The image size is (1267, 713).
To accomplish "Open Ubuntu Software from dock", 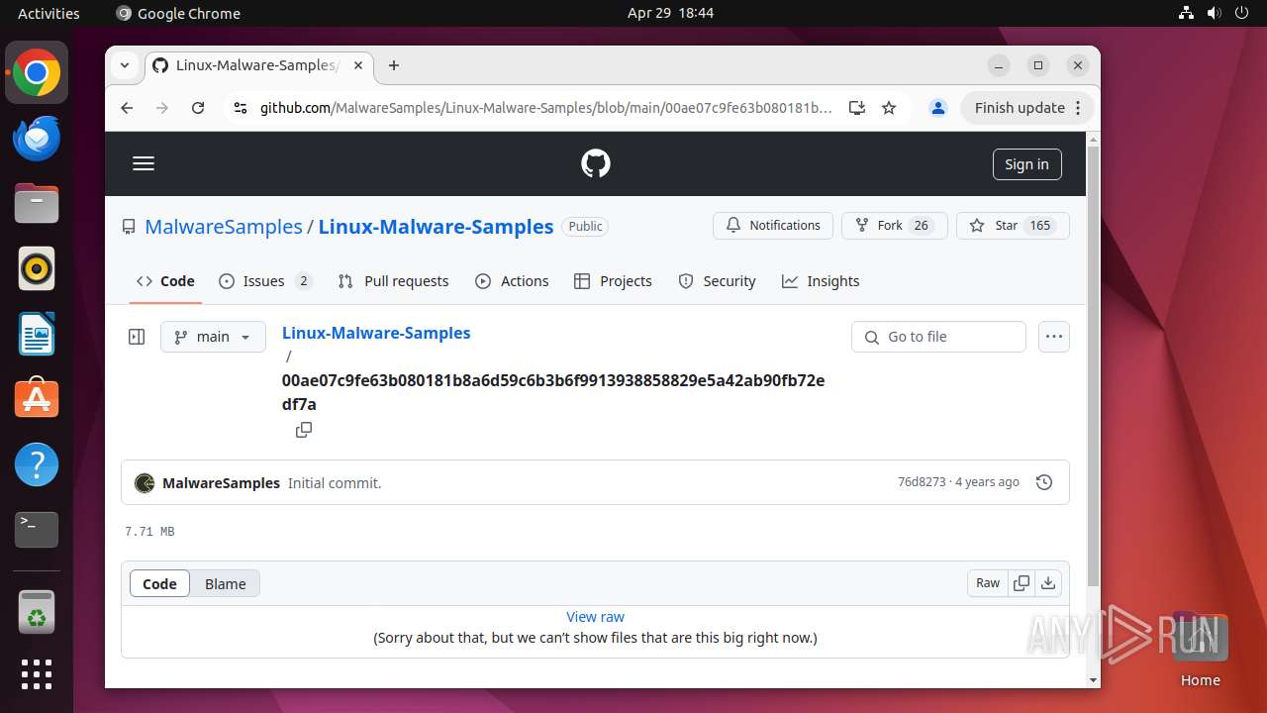I will point(37,399).
